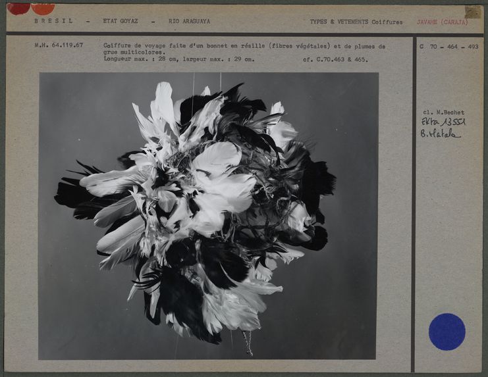Click the hanging cord below the headdress
The height and width of the screenshot is (377, 488).
(x=248, y=342)
